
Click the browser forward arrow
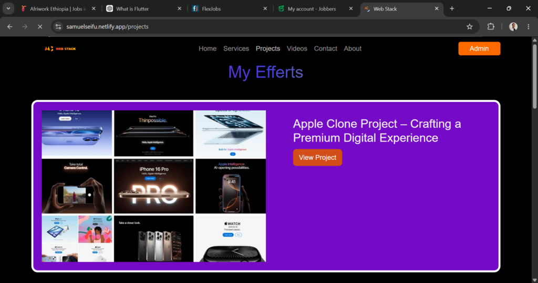(25, 26)
